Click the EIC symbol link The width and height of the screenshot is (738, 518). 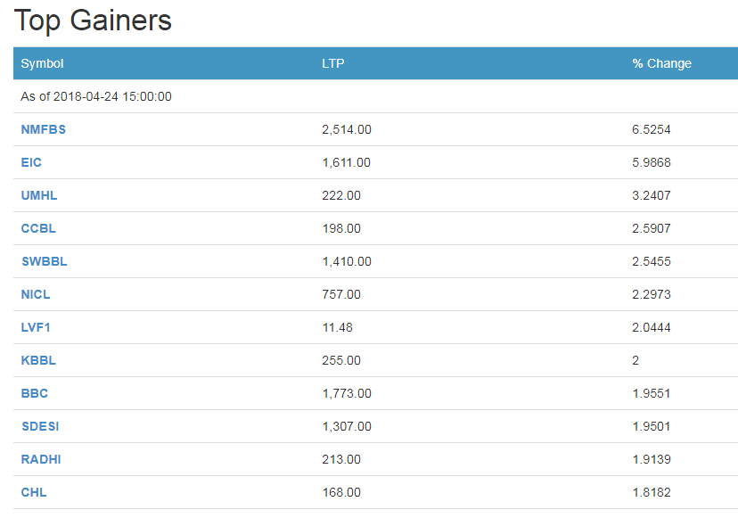[x=31, y=162]
